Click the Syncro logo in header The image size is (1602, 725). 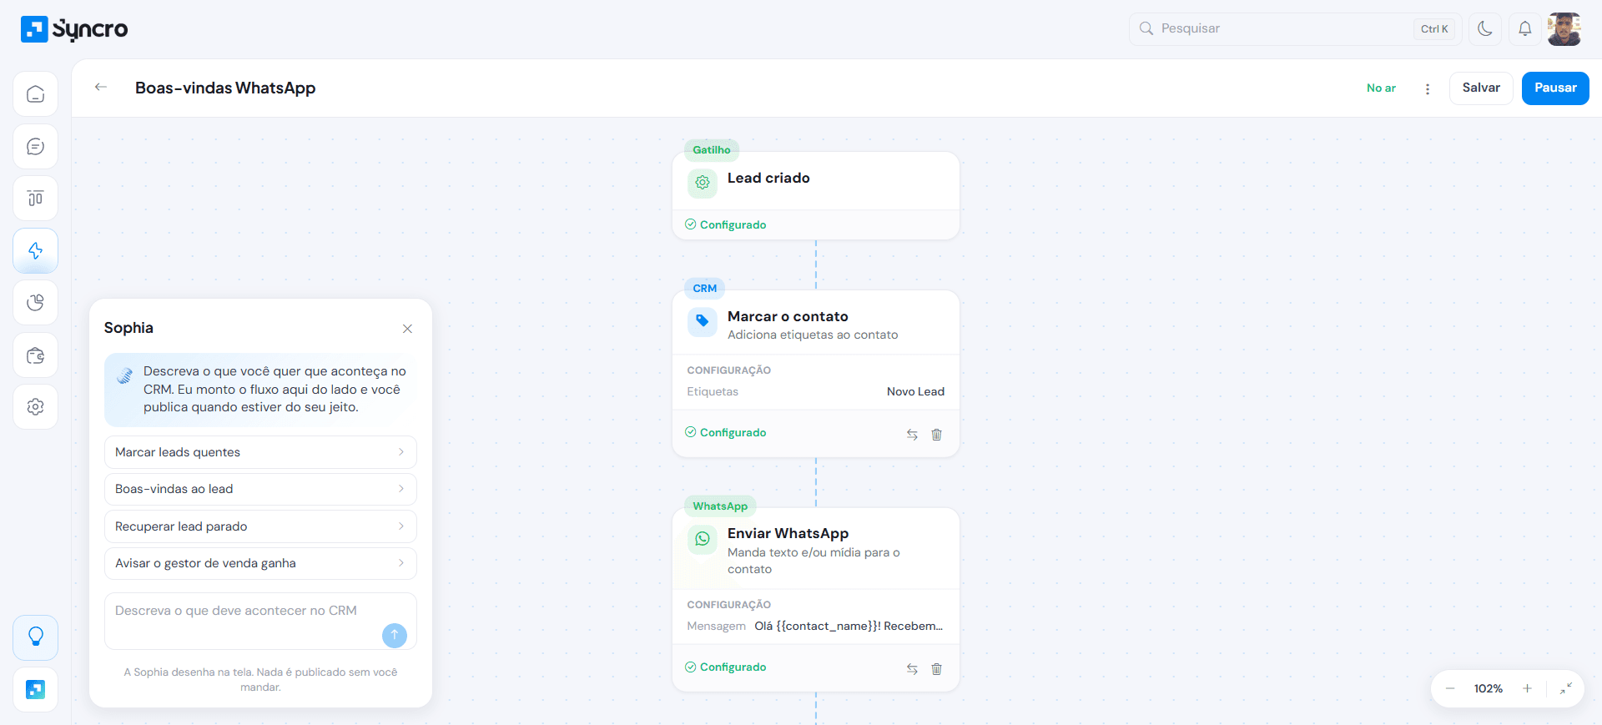tap(74, 29)
